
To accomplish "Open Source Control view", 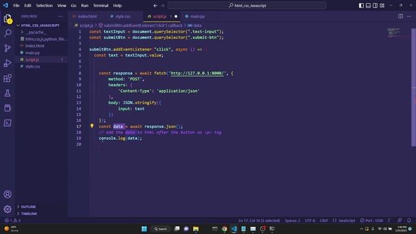I will click(7, 48).
